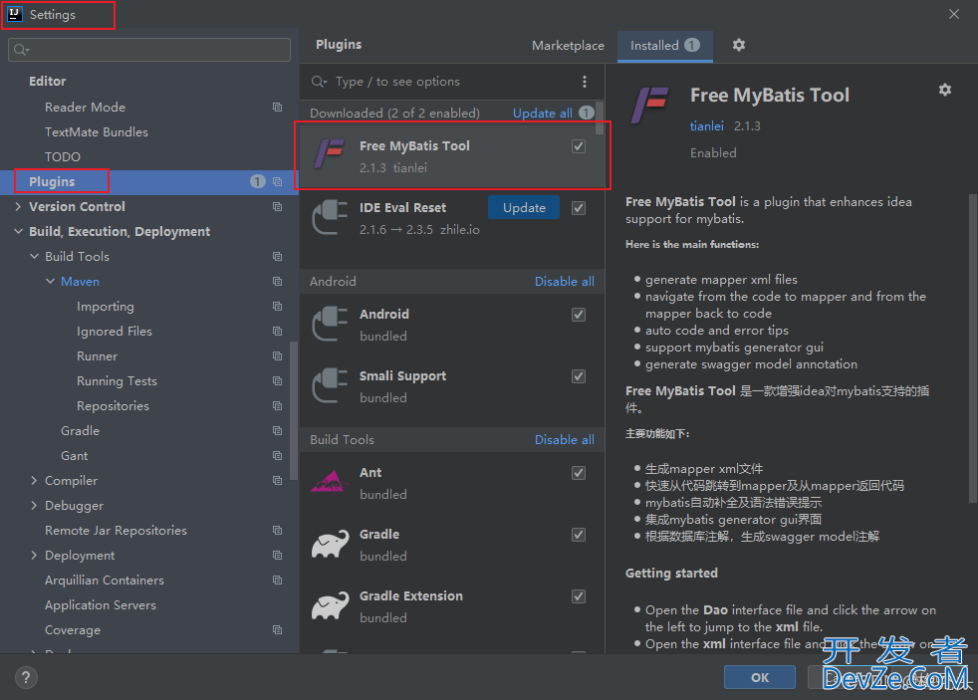Screen dimensions: 978x700
Task: Open Running Tests under Maven
Action: pos(117,381)
